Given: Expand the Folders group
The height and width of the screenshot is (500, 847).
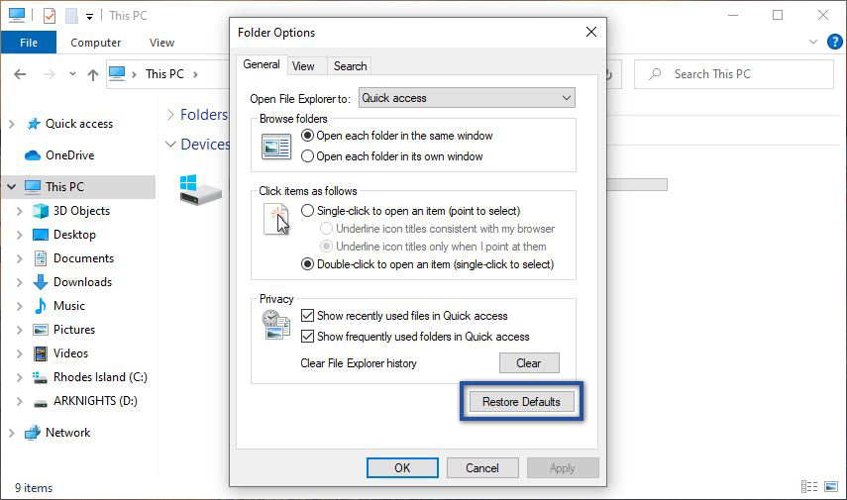Looking at the screenshot, I should 170,115.
